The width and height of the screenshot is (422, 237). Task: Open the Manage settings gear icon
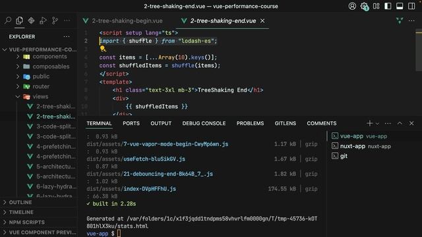pos(364,6)
